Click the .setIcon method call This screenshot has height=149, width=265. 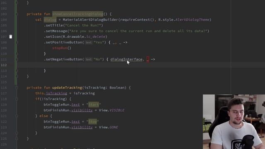52,37
